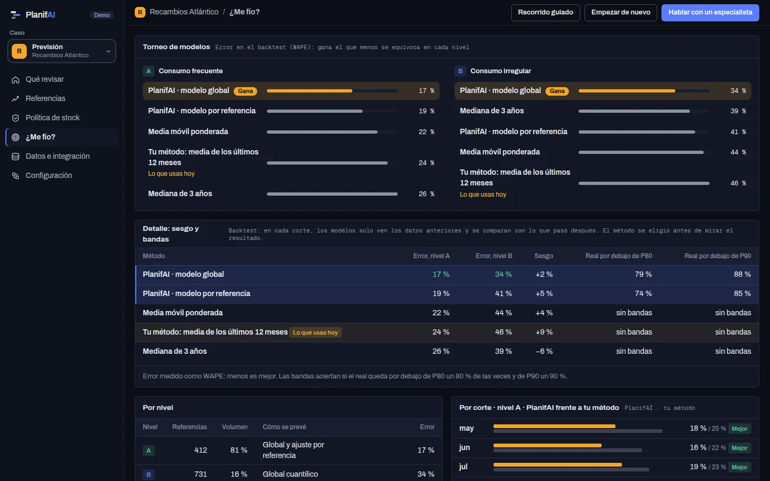The image size is (770, 481).
Task: Click the 79 % value under Real por debajo de P80
Action: pyautogui.click(x=643, y=275)
